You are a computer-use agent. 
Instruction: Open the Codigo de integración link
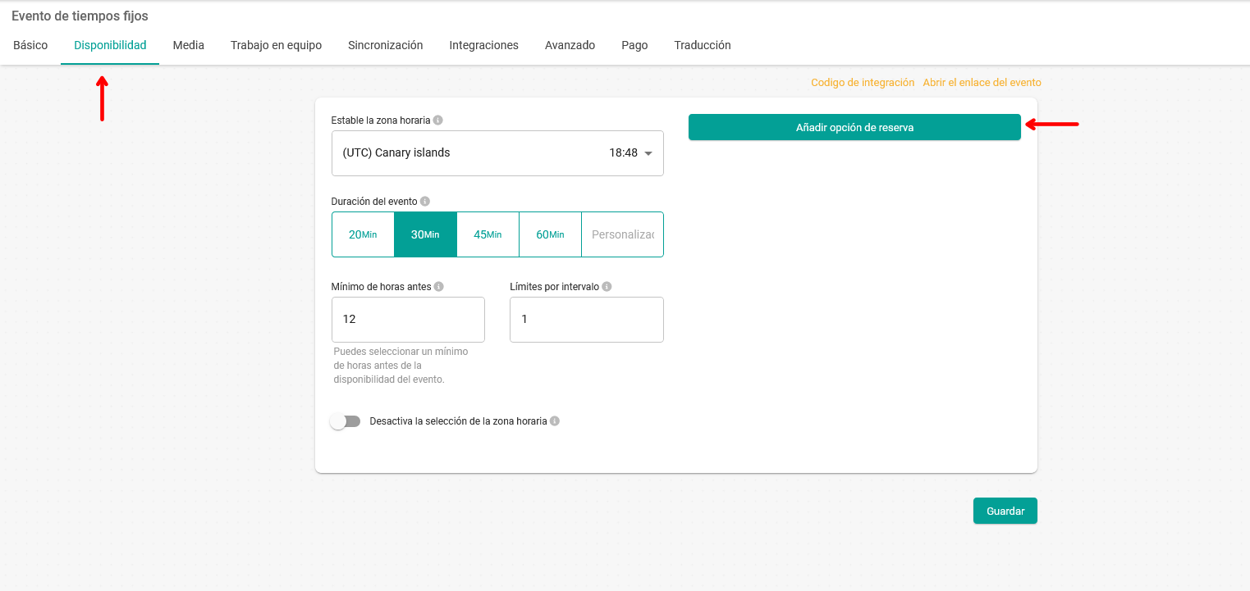pos(863,83)
